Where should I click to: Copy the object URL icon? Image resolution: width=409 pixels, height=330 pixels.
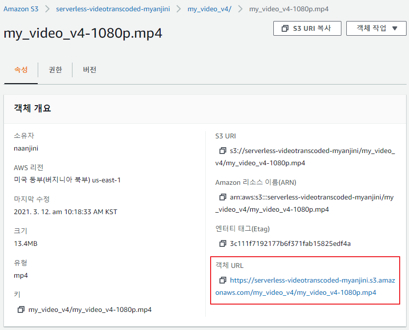(x=222, y=280)
